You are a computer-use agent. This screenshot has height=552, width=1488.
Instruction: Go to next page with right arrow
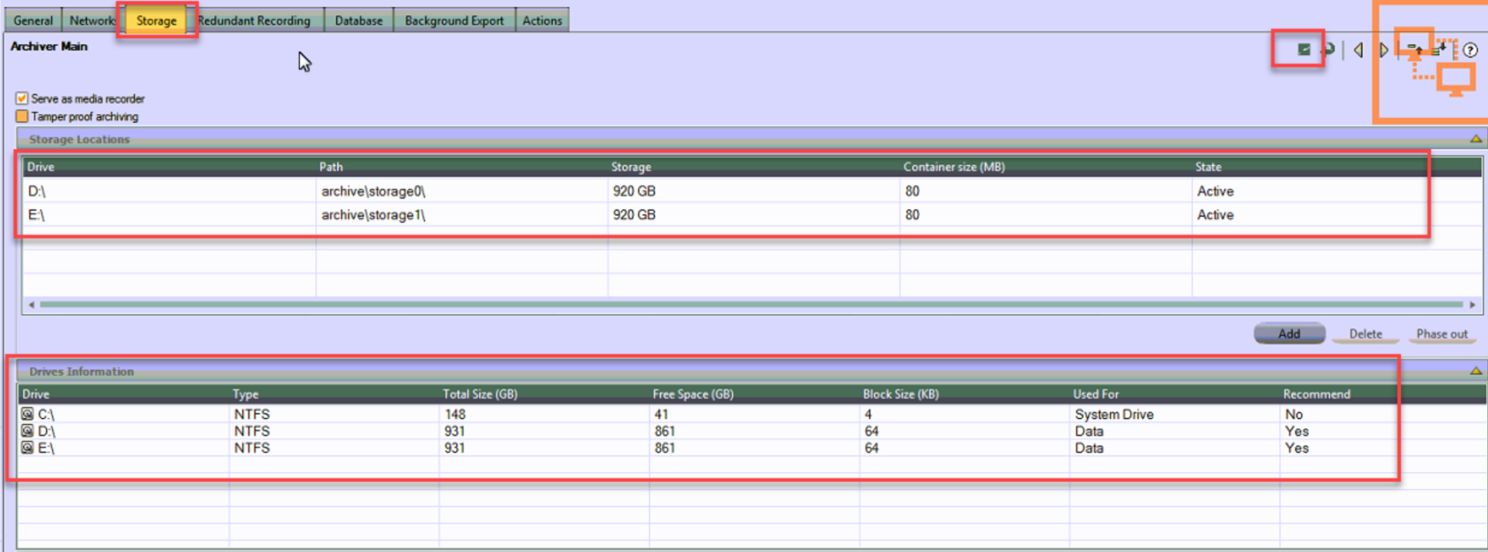1382,51
